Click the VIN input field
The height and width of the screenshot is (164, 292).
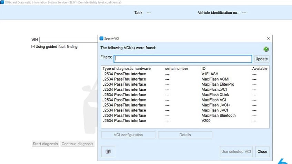(69, 40)
